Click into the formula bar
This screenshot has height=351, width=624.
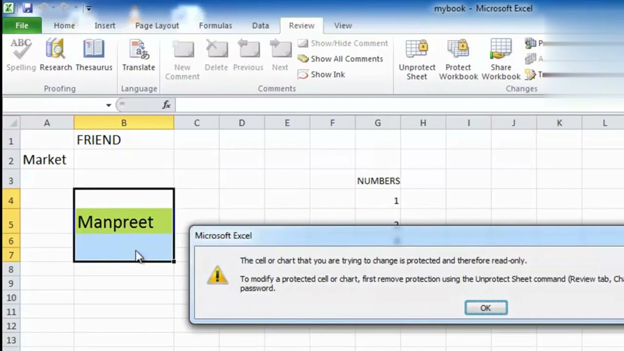coord(399,105)
